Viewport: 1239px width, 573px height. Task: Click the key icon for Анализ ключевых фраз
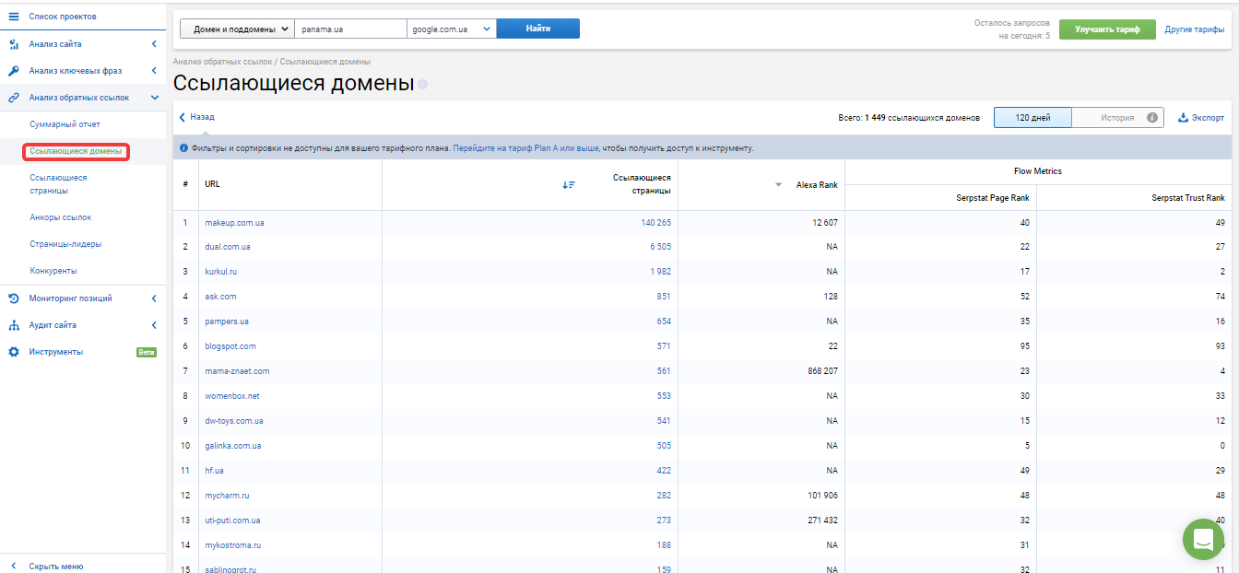point(14,71)
